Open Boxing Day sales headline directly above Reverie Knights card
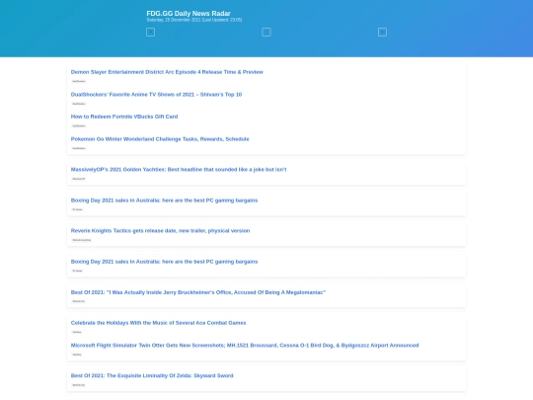 164,200
